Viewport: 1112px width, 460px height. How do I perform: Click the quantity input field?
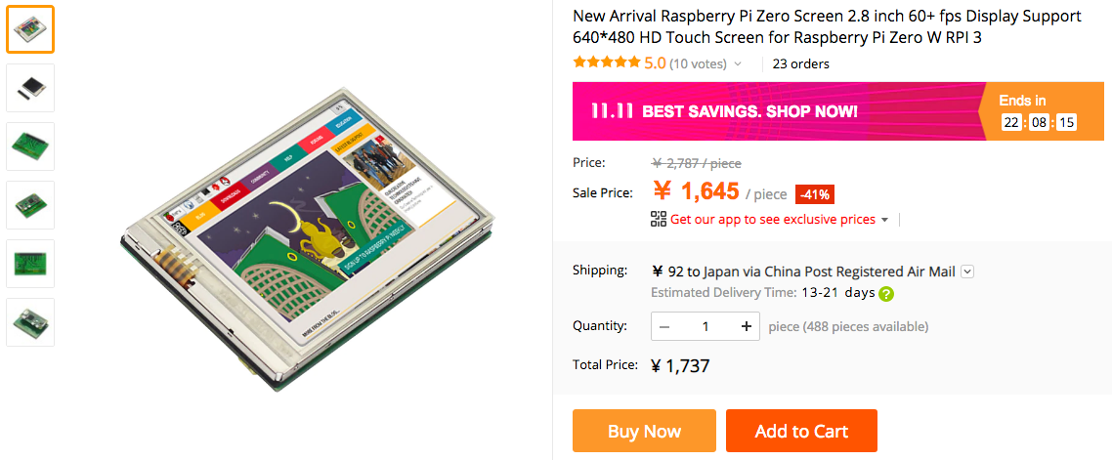705,326
